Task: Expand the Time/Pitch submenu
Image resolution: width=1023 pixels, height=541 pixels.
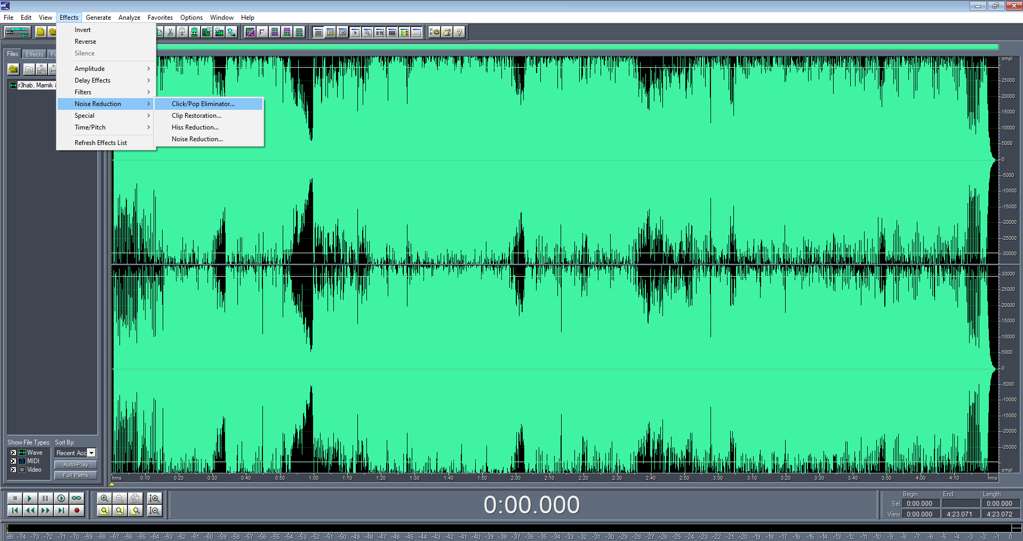Action: [x=106, y=127]
